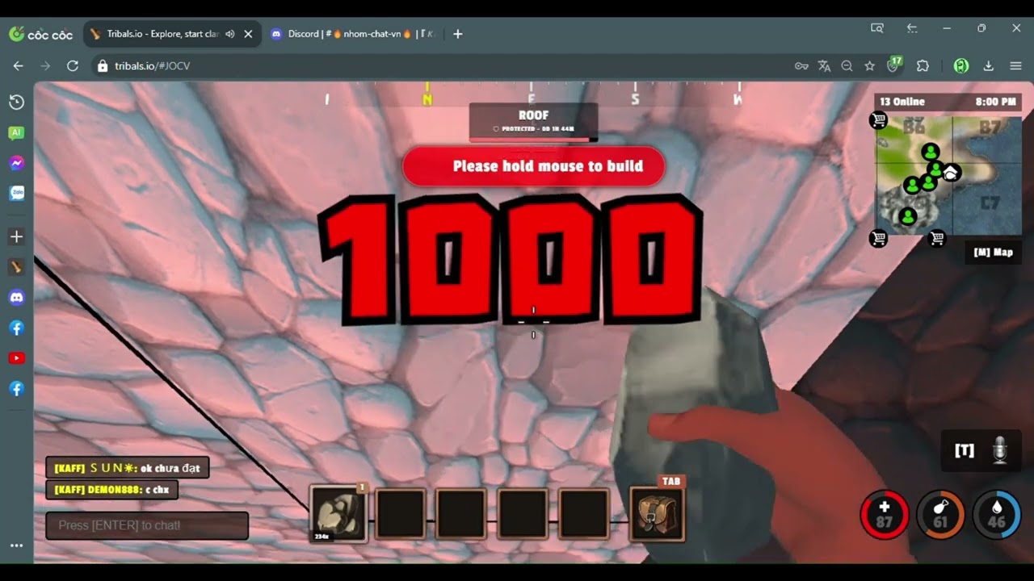Open the green profile avatar menu

coord(960,66)
